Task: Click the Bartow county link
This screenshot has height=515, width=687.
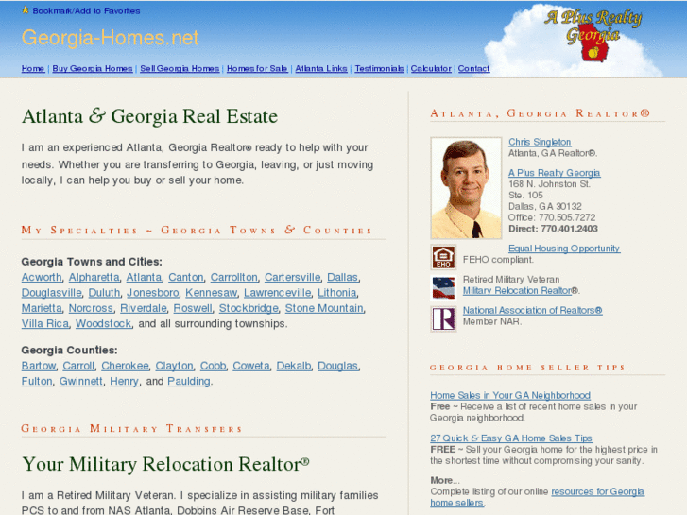Action: 39,366
